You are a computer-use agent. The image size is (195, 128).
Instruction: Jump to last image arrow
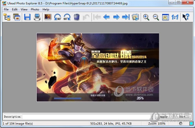126,17
